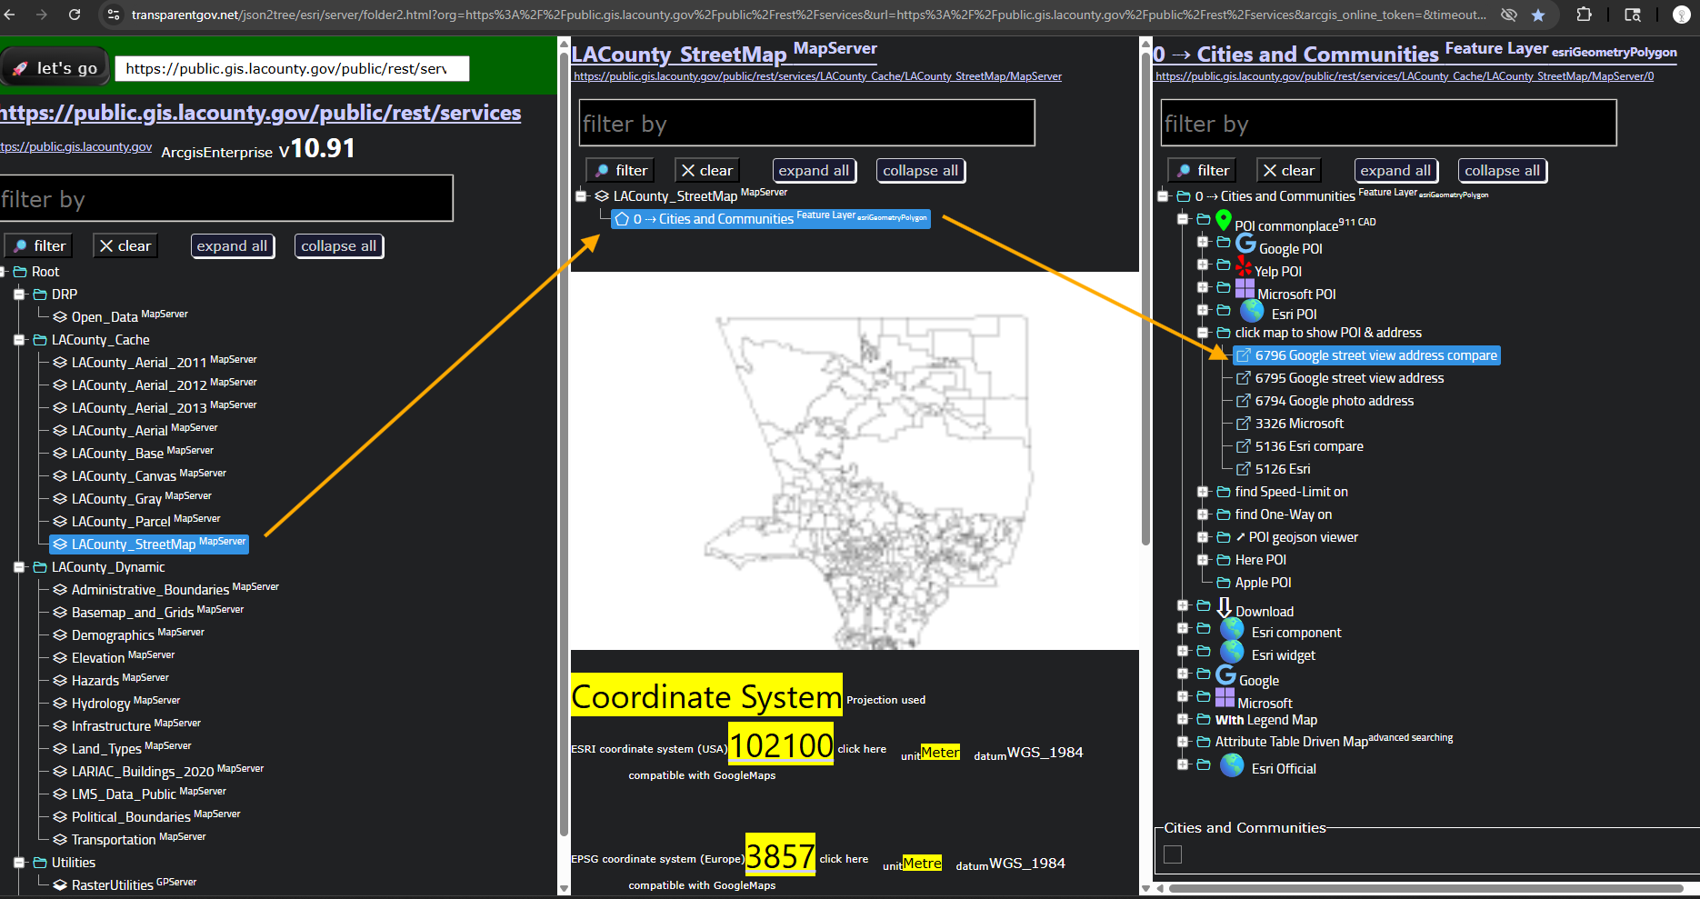Click Microsoft logo icon beside Microsoft folder

coord(1225,698)
